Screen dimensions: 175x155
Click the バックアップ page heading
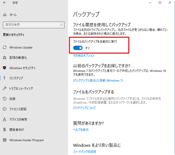click(86, 14)
